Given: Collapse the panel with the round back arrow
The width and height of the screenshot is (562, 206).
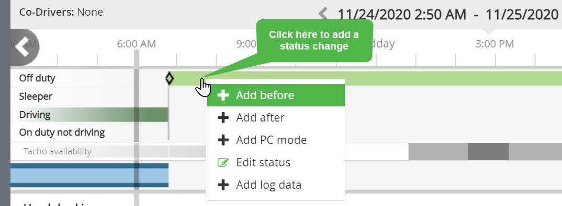Looking at the screenshot, I should (x=23, y=47).
